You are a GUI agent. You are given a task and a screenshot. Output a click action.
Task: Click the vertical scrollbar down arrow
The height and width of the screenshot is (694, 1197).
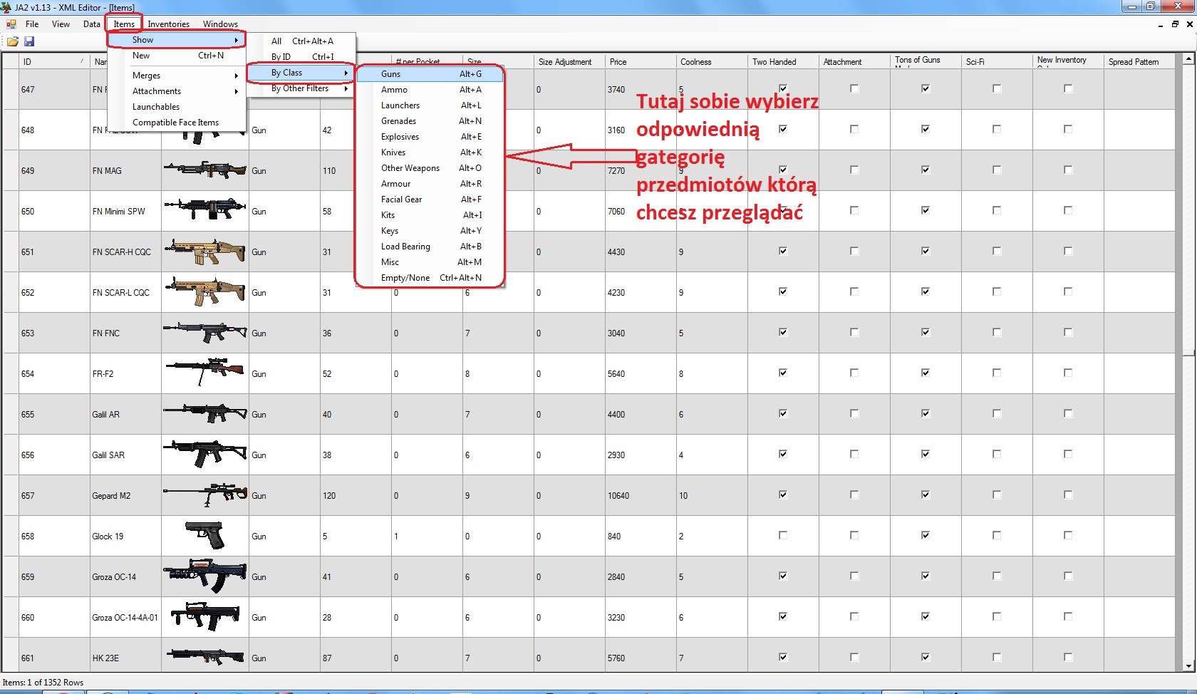pyautogui.click(x=1188, y=666)
